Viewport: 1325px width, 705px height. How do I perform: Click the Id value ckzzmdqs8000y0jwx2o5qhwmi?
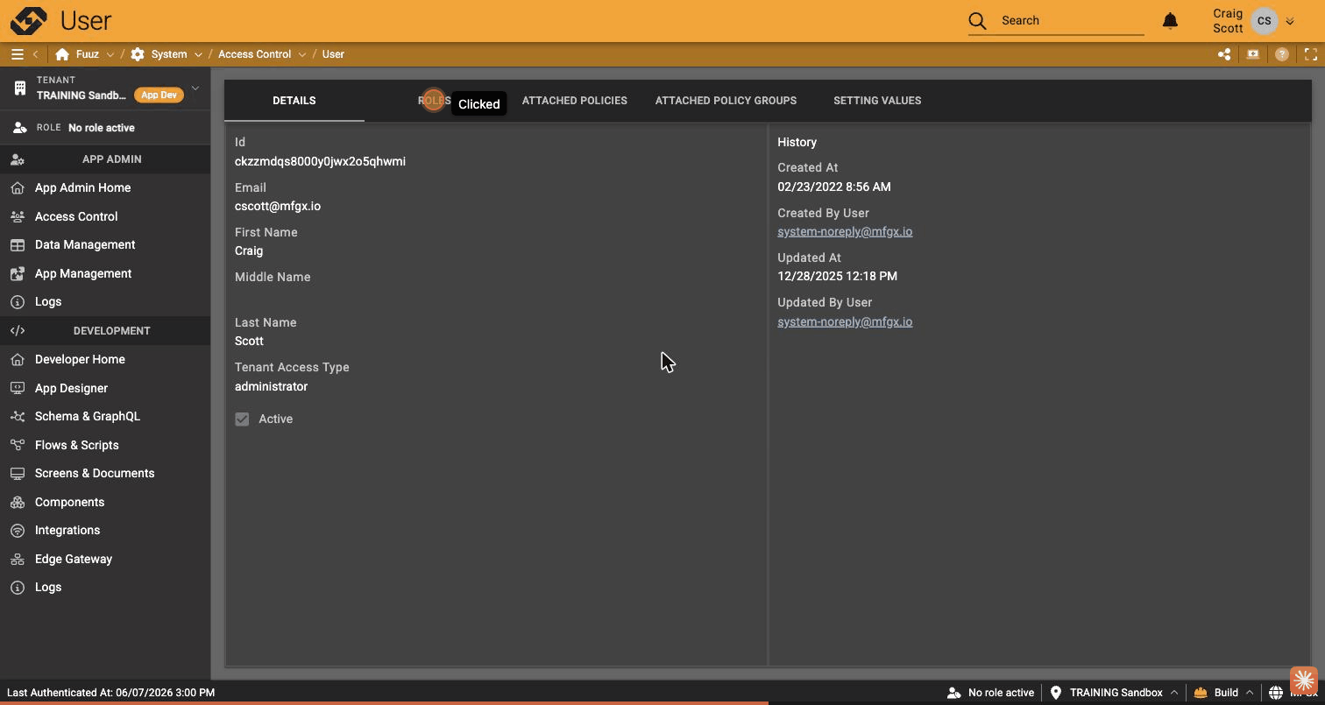(x=320, y=161)
